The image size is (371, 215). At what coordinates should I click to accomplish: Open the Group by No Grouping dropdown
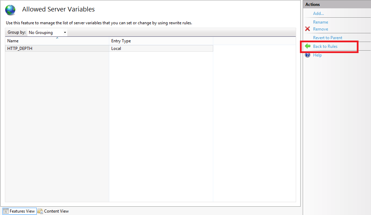(x=47, y=33)
